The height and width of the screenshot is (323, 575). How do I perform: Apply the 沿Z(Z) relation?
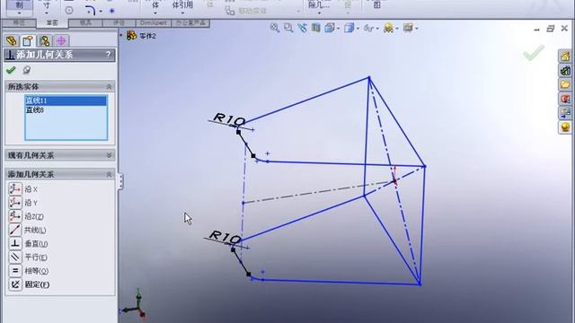(x=26, y=216)
